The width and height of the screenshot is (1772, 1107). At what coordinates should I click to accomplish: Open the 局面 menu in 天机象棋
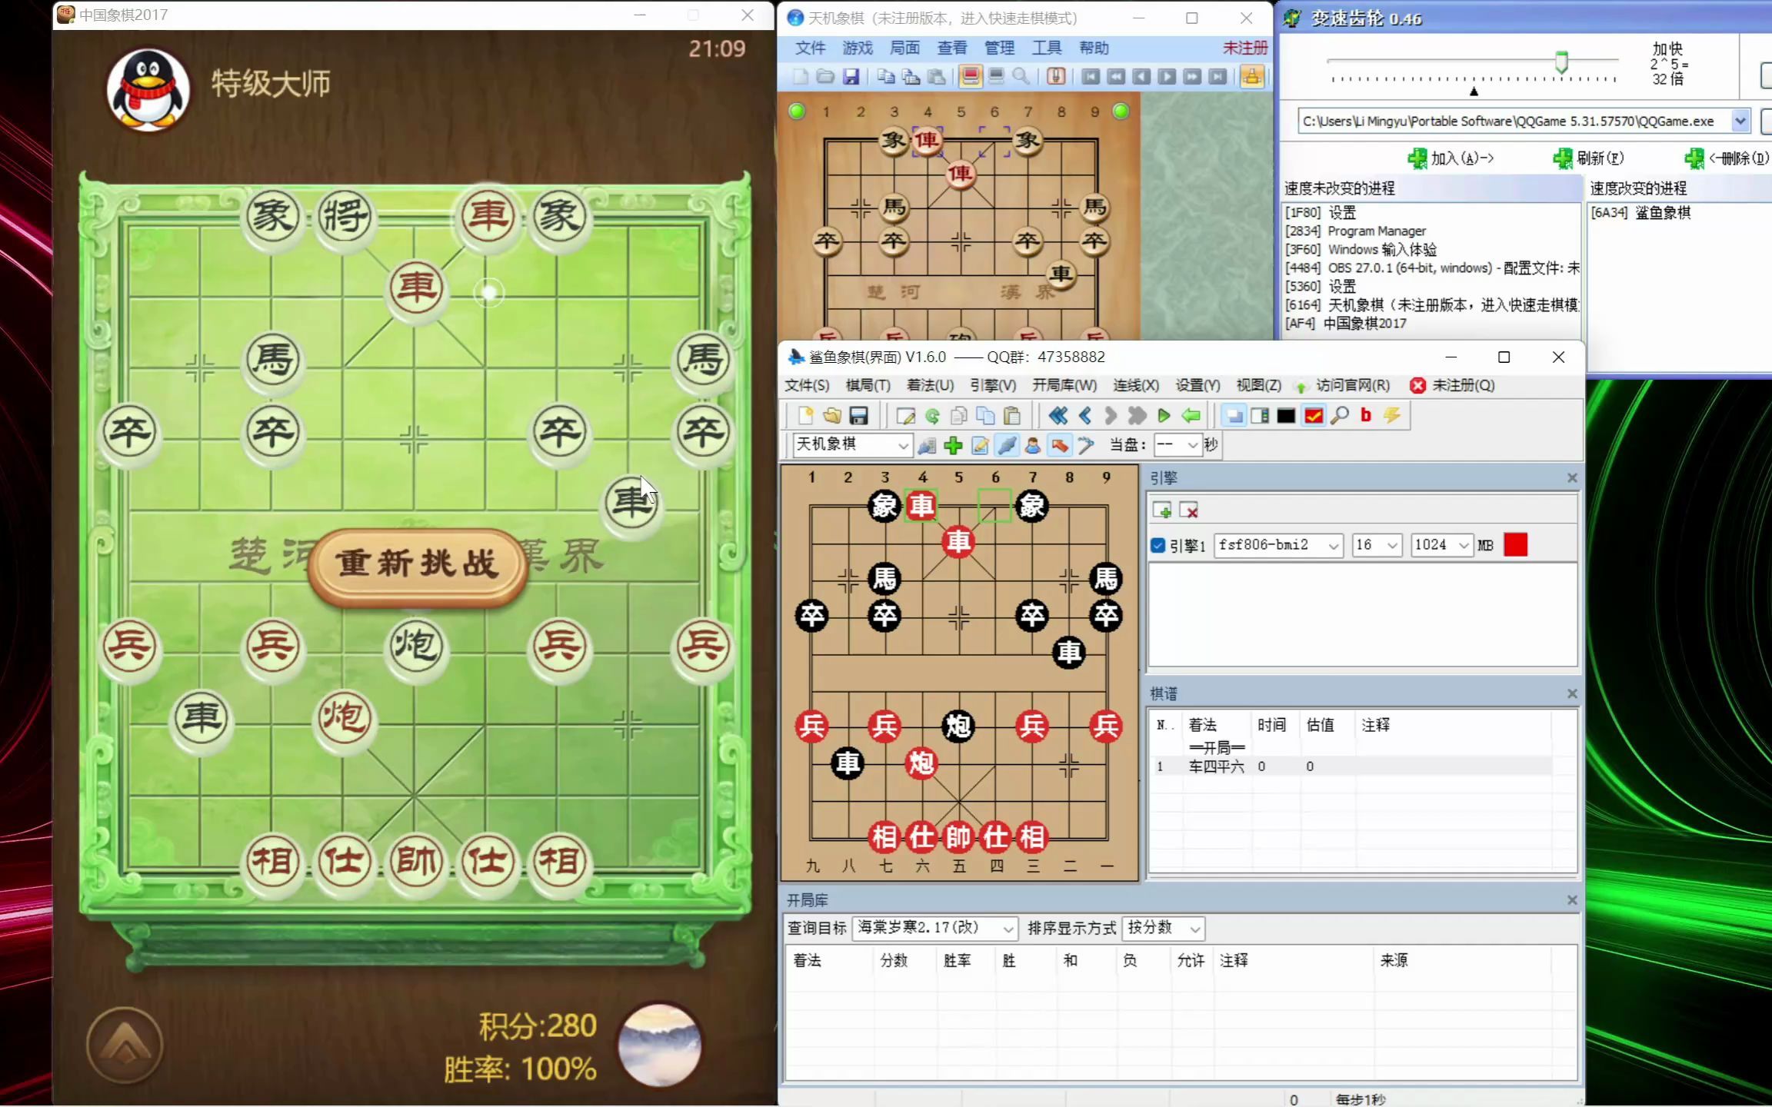pyautogui.click(x=904, y=48)
